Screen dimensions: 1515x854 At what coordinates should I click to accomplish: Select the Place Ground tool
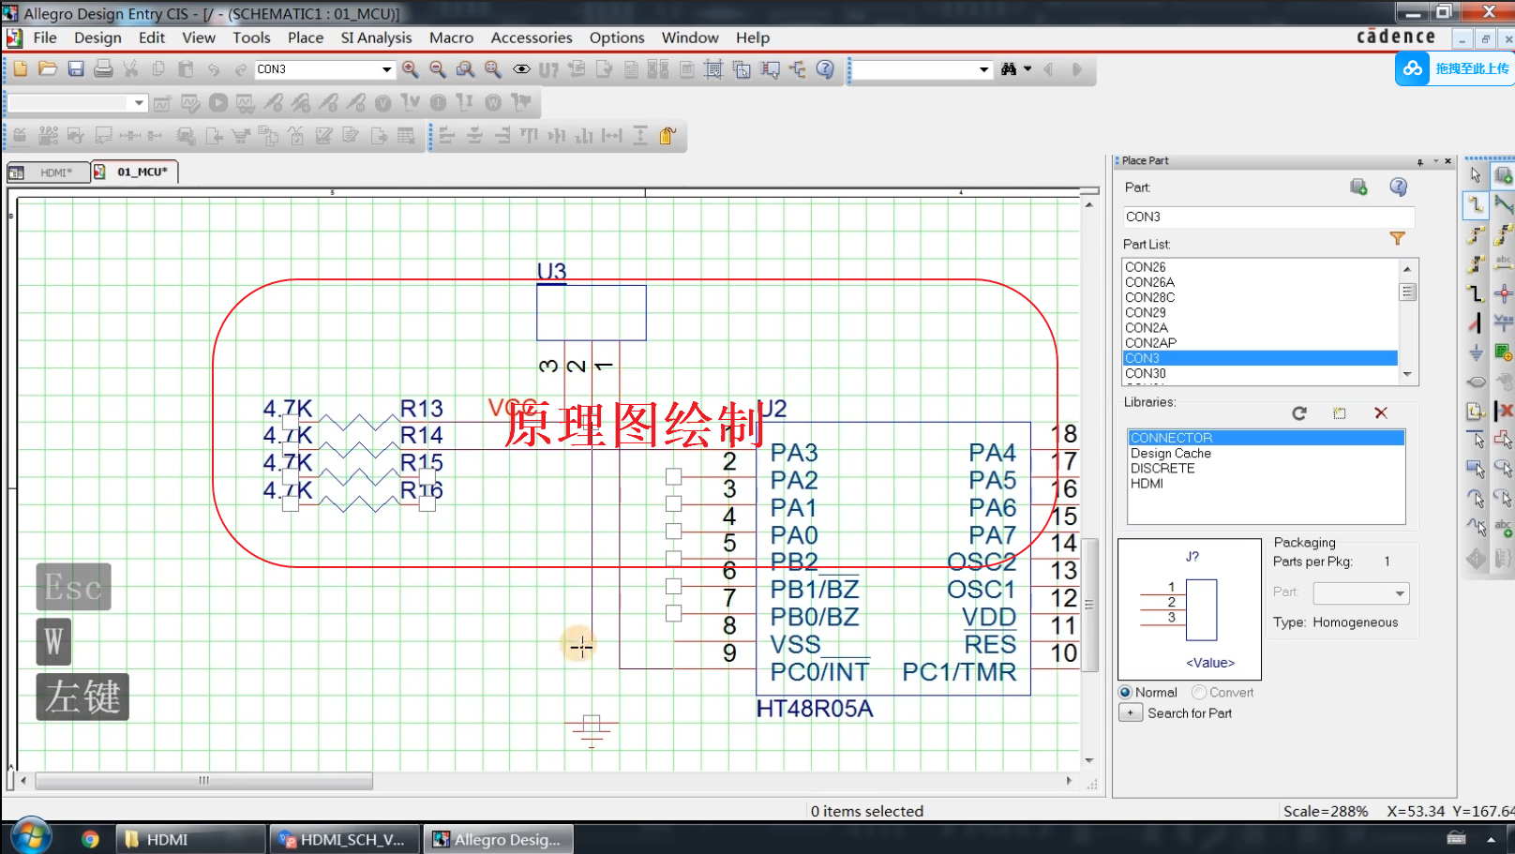click(1476, 352)
